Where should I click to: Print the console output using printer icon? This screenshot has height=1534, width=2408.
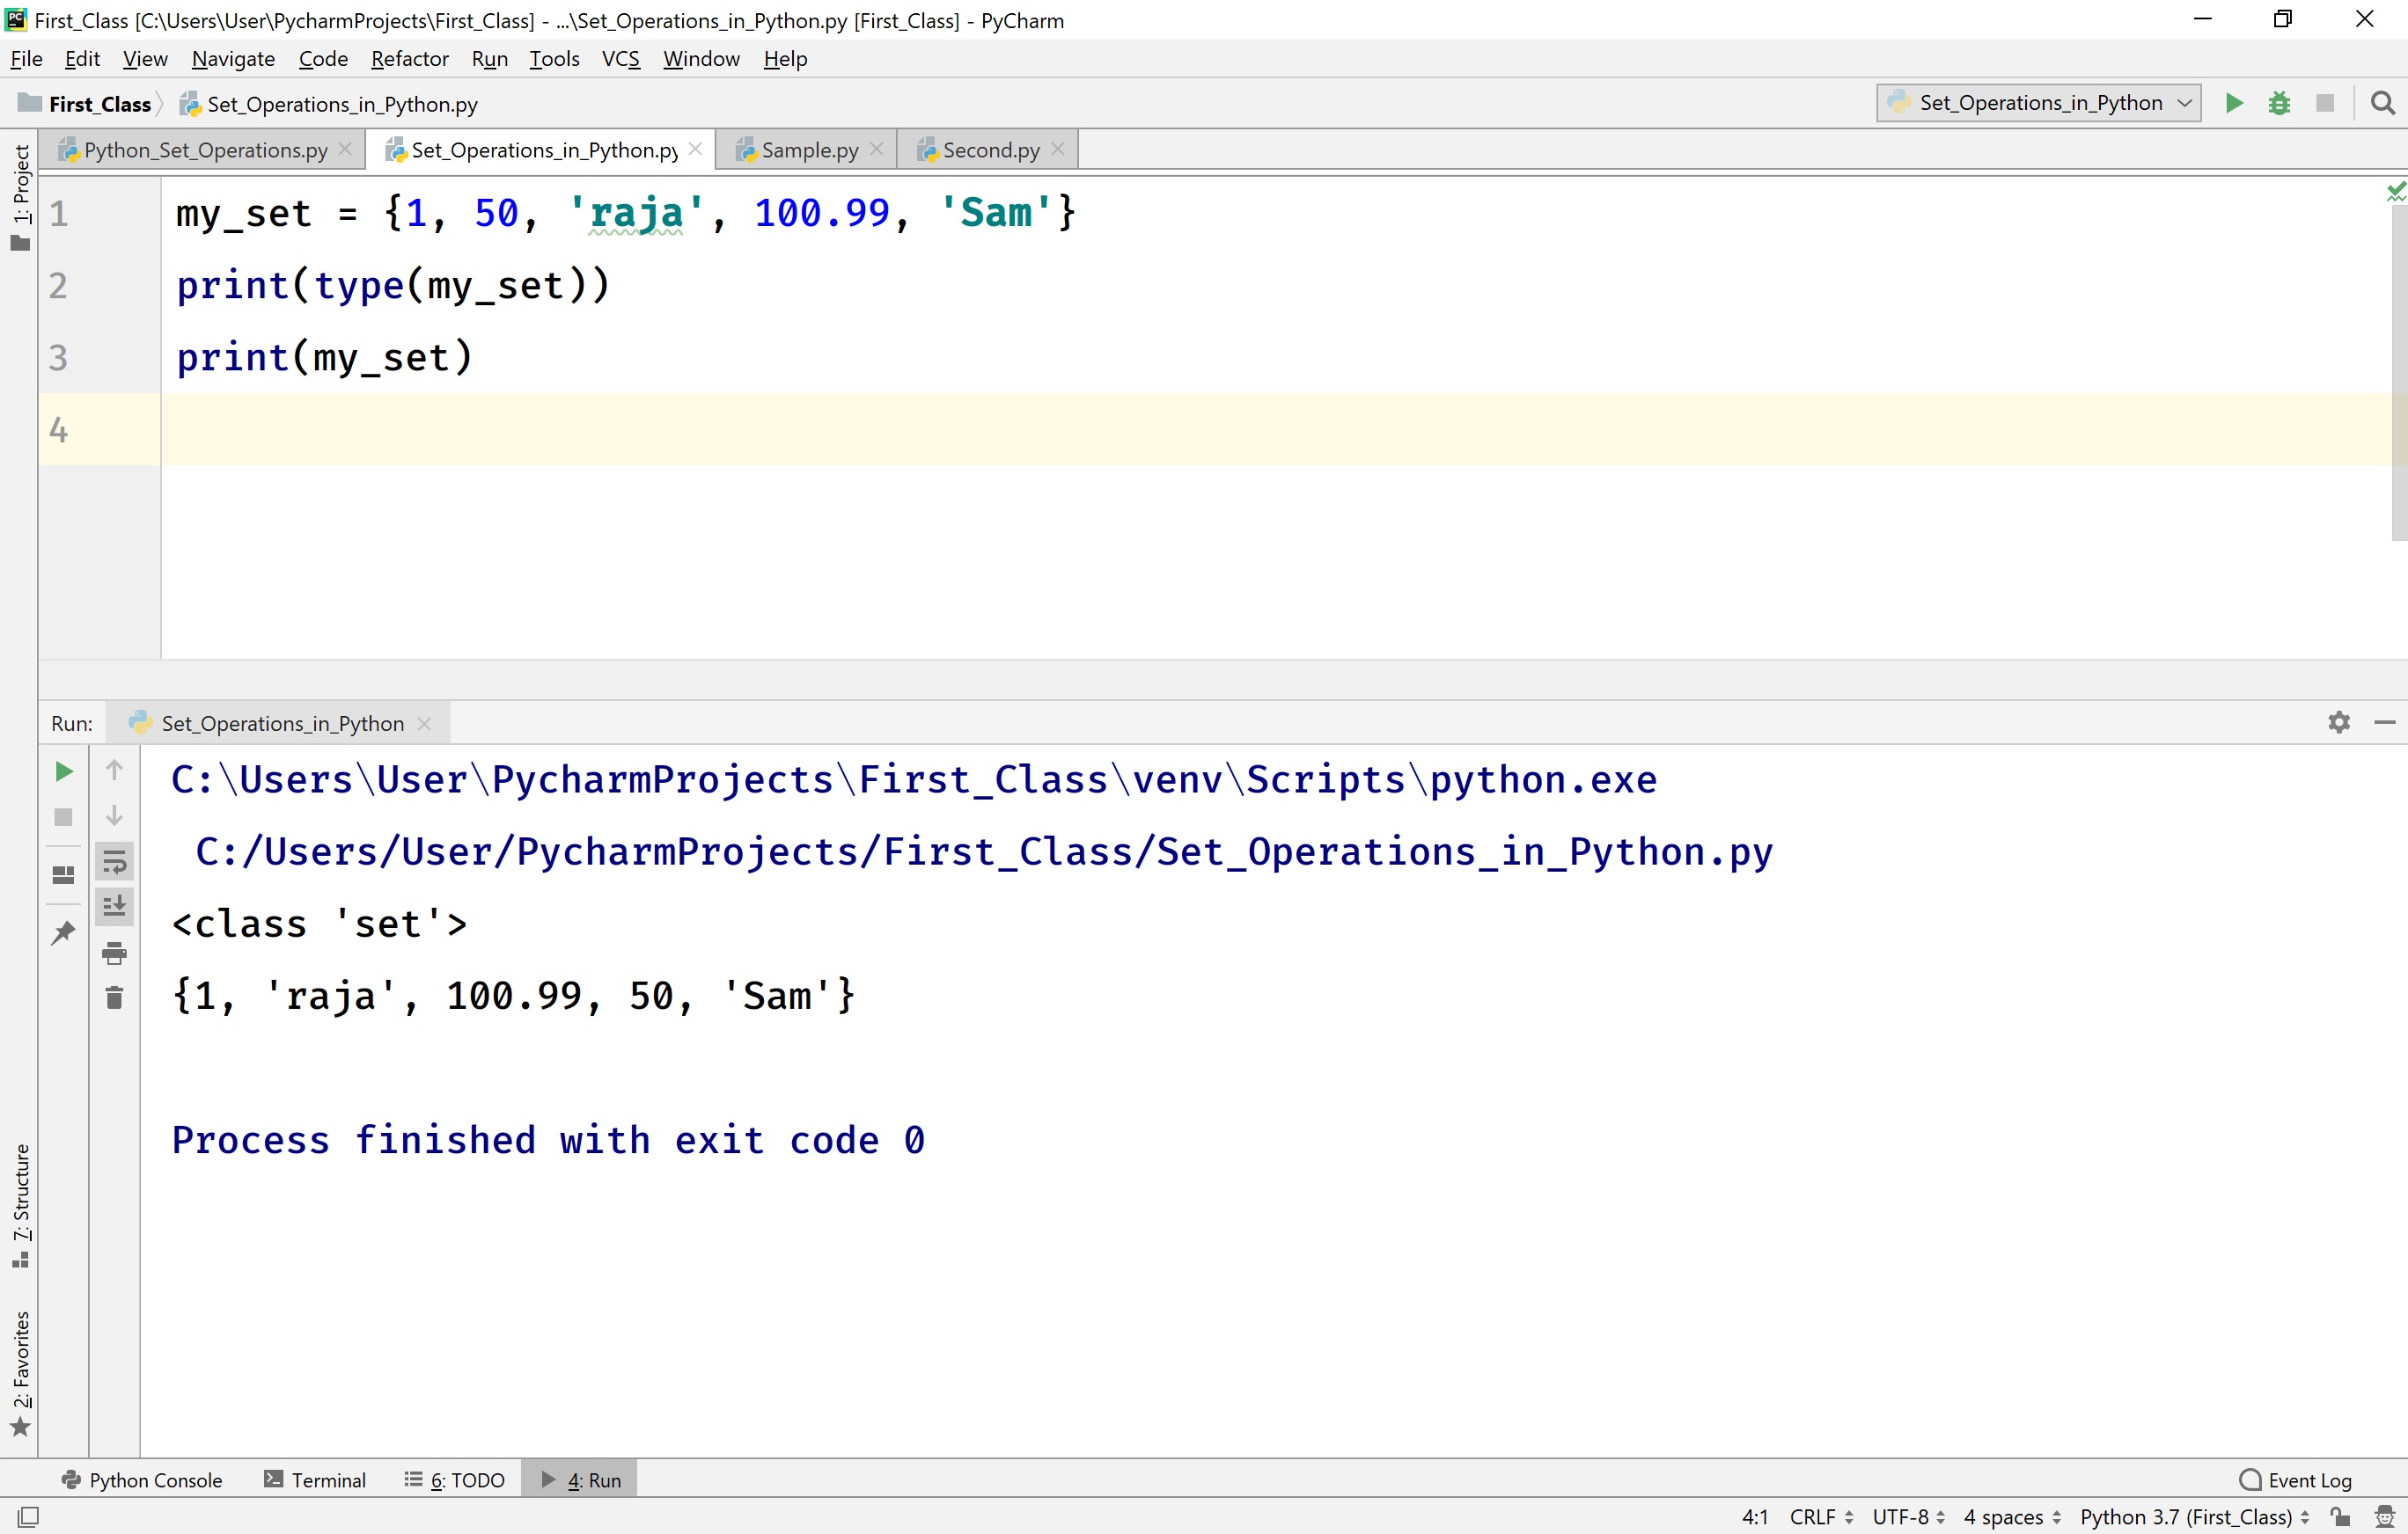coord(114,953)
